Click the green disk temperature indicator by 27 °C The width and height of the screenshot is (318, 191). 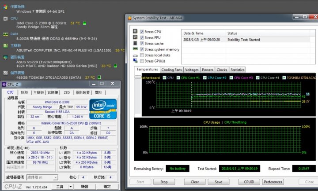(x=99, y=77)
